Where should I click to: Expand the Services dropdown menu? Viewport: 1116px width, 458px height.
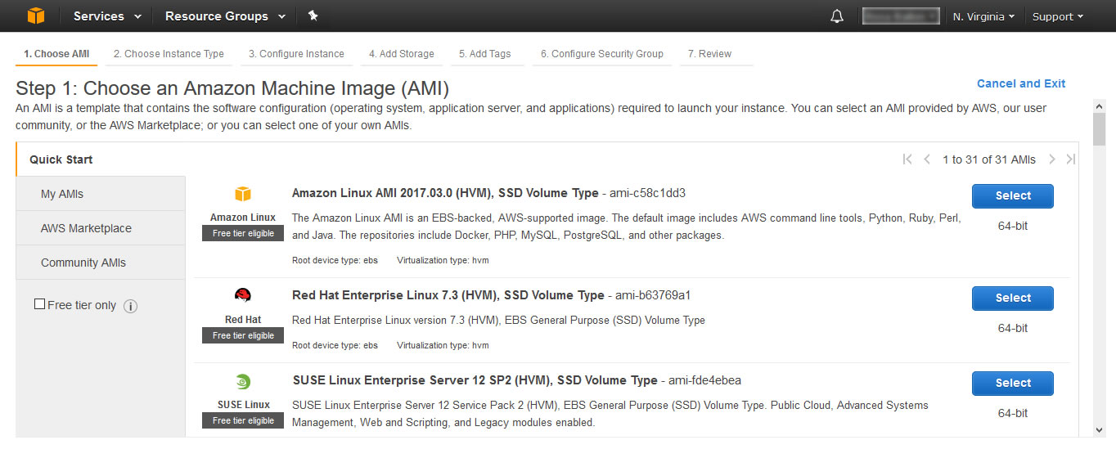pyautogui.click(x=107, y=16)
